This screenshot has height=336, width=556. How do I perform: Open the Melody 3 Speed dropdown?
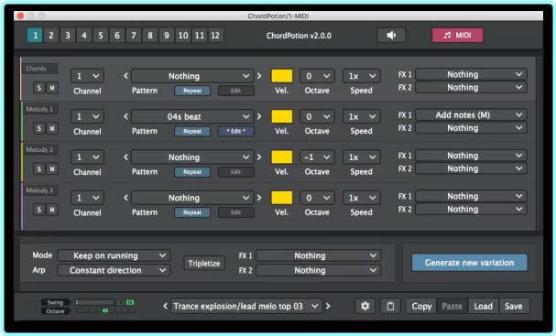click(x=361, y=198)
